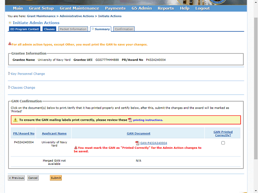The width and height of the screenshot is (258, 193).
Task: Click the red alert icon near admin action warning
Action: pos(10,44)
